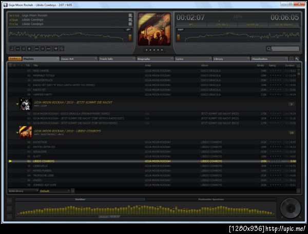Click the icon at end of Artist row

[x=130, y=15]
